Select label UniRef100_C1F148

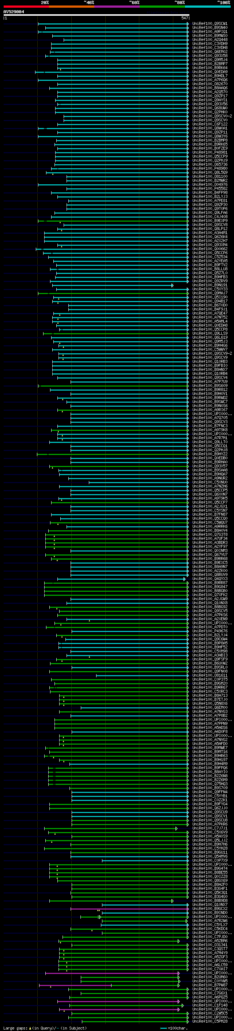pyautogui.click(x=210, y=1005)
